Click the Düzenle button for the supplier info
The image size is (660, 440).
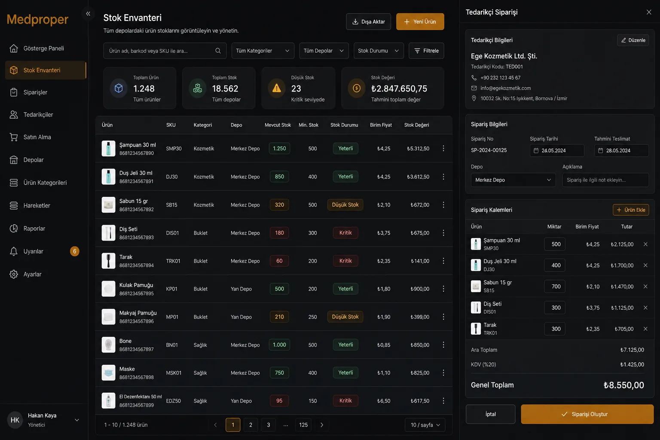(x=633, y=40)
